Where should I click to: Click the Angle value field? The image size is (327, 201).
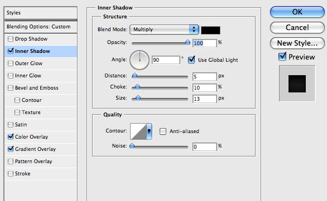click(x=166, y=60)
